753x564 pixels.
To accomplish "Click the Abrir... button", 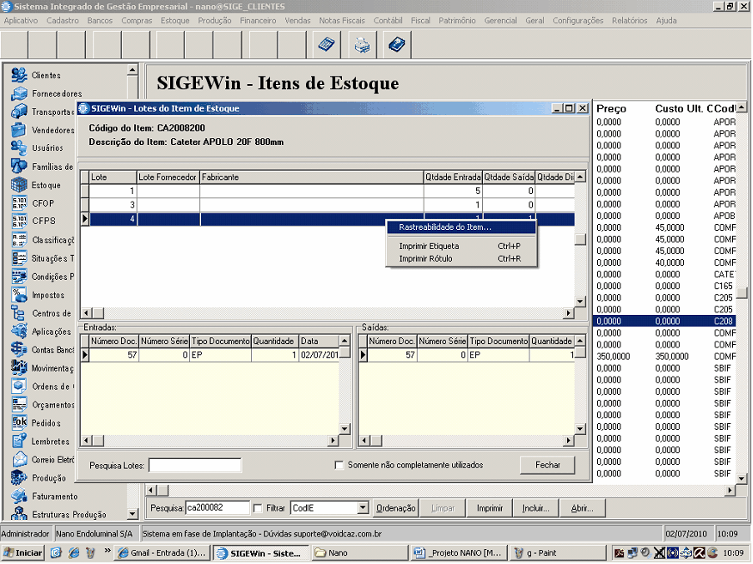I will 582,508.
